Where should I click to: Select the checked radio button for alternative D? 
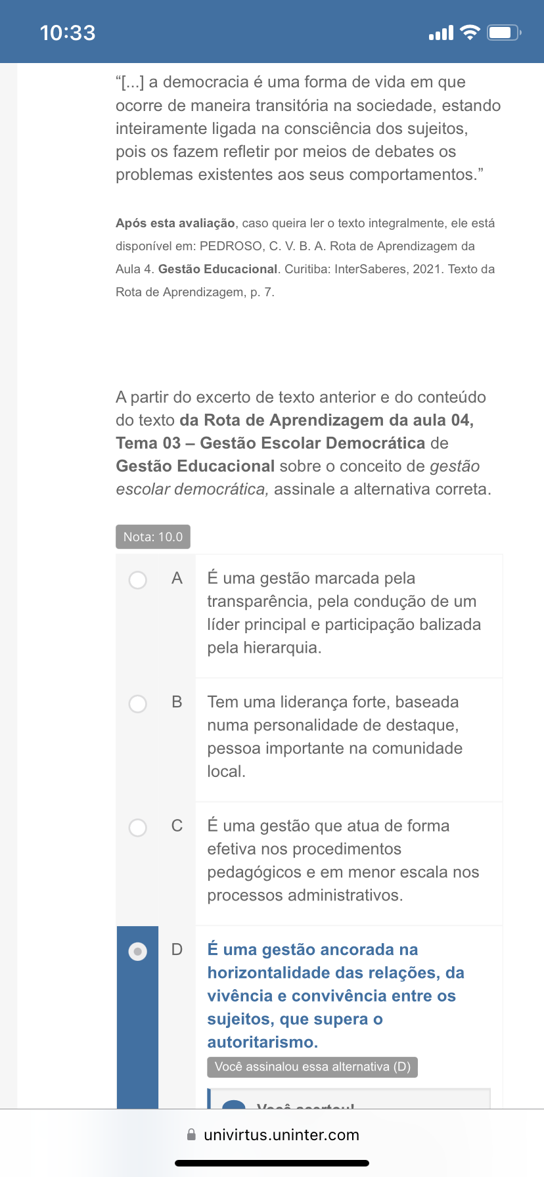coord(138,951)
